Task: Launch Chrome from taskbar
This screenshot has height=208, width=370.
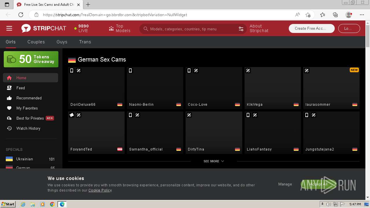Action: (52, 204)
